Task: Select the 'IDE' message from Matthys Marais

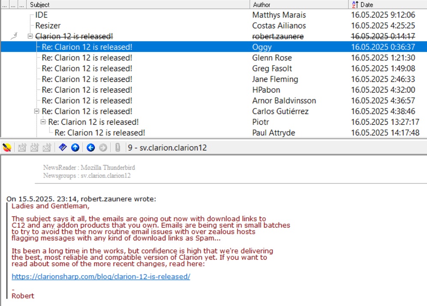Action: coord(42,15)
